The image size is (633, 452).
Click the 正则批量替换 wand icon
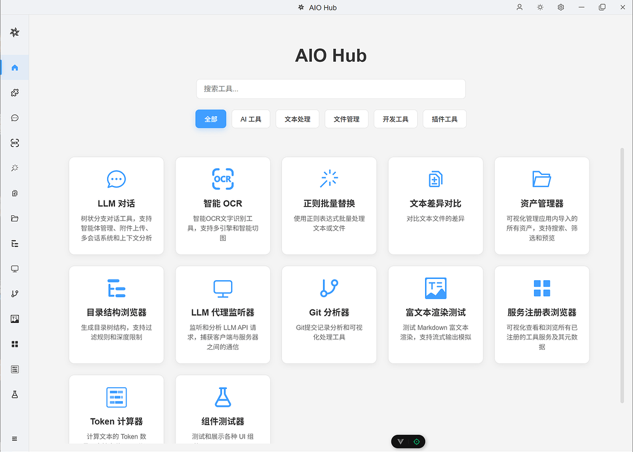(329, 179)
